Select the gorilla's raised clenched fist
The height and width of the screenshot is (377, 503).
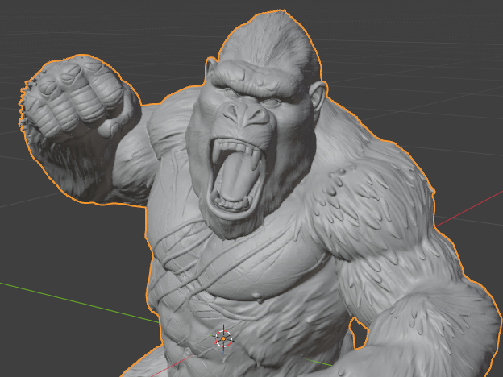coord(76,97)
